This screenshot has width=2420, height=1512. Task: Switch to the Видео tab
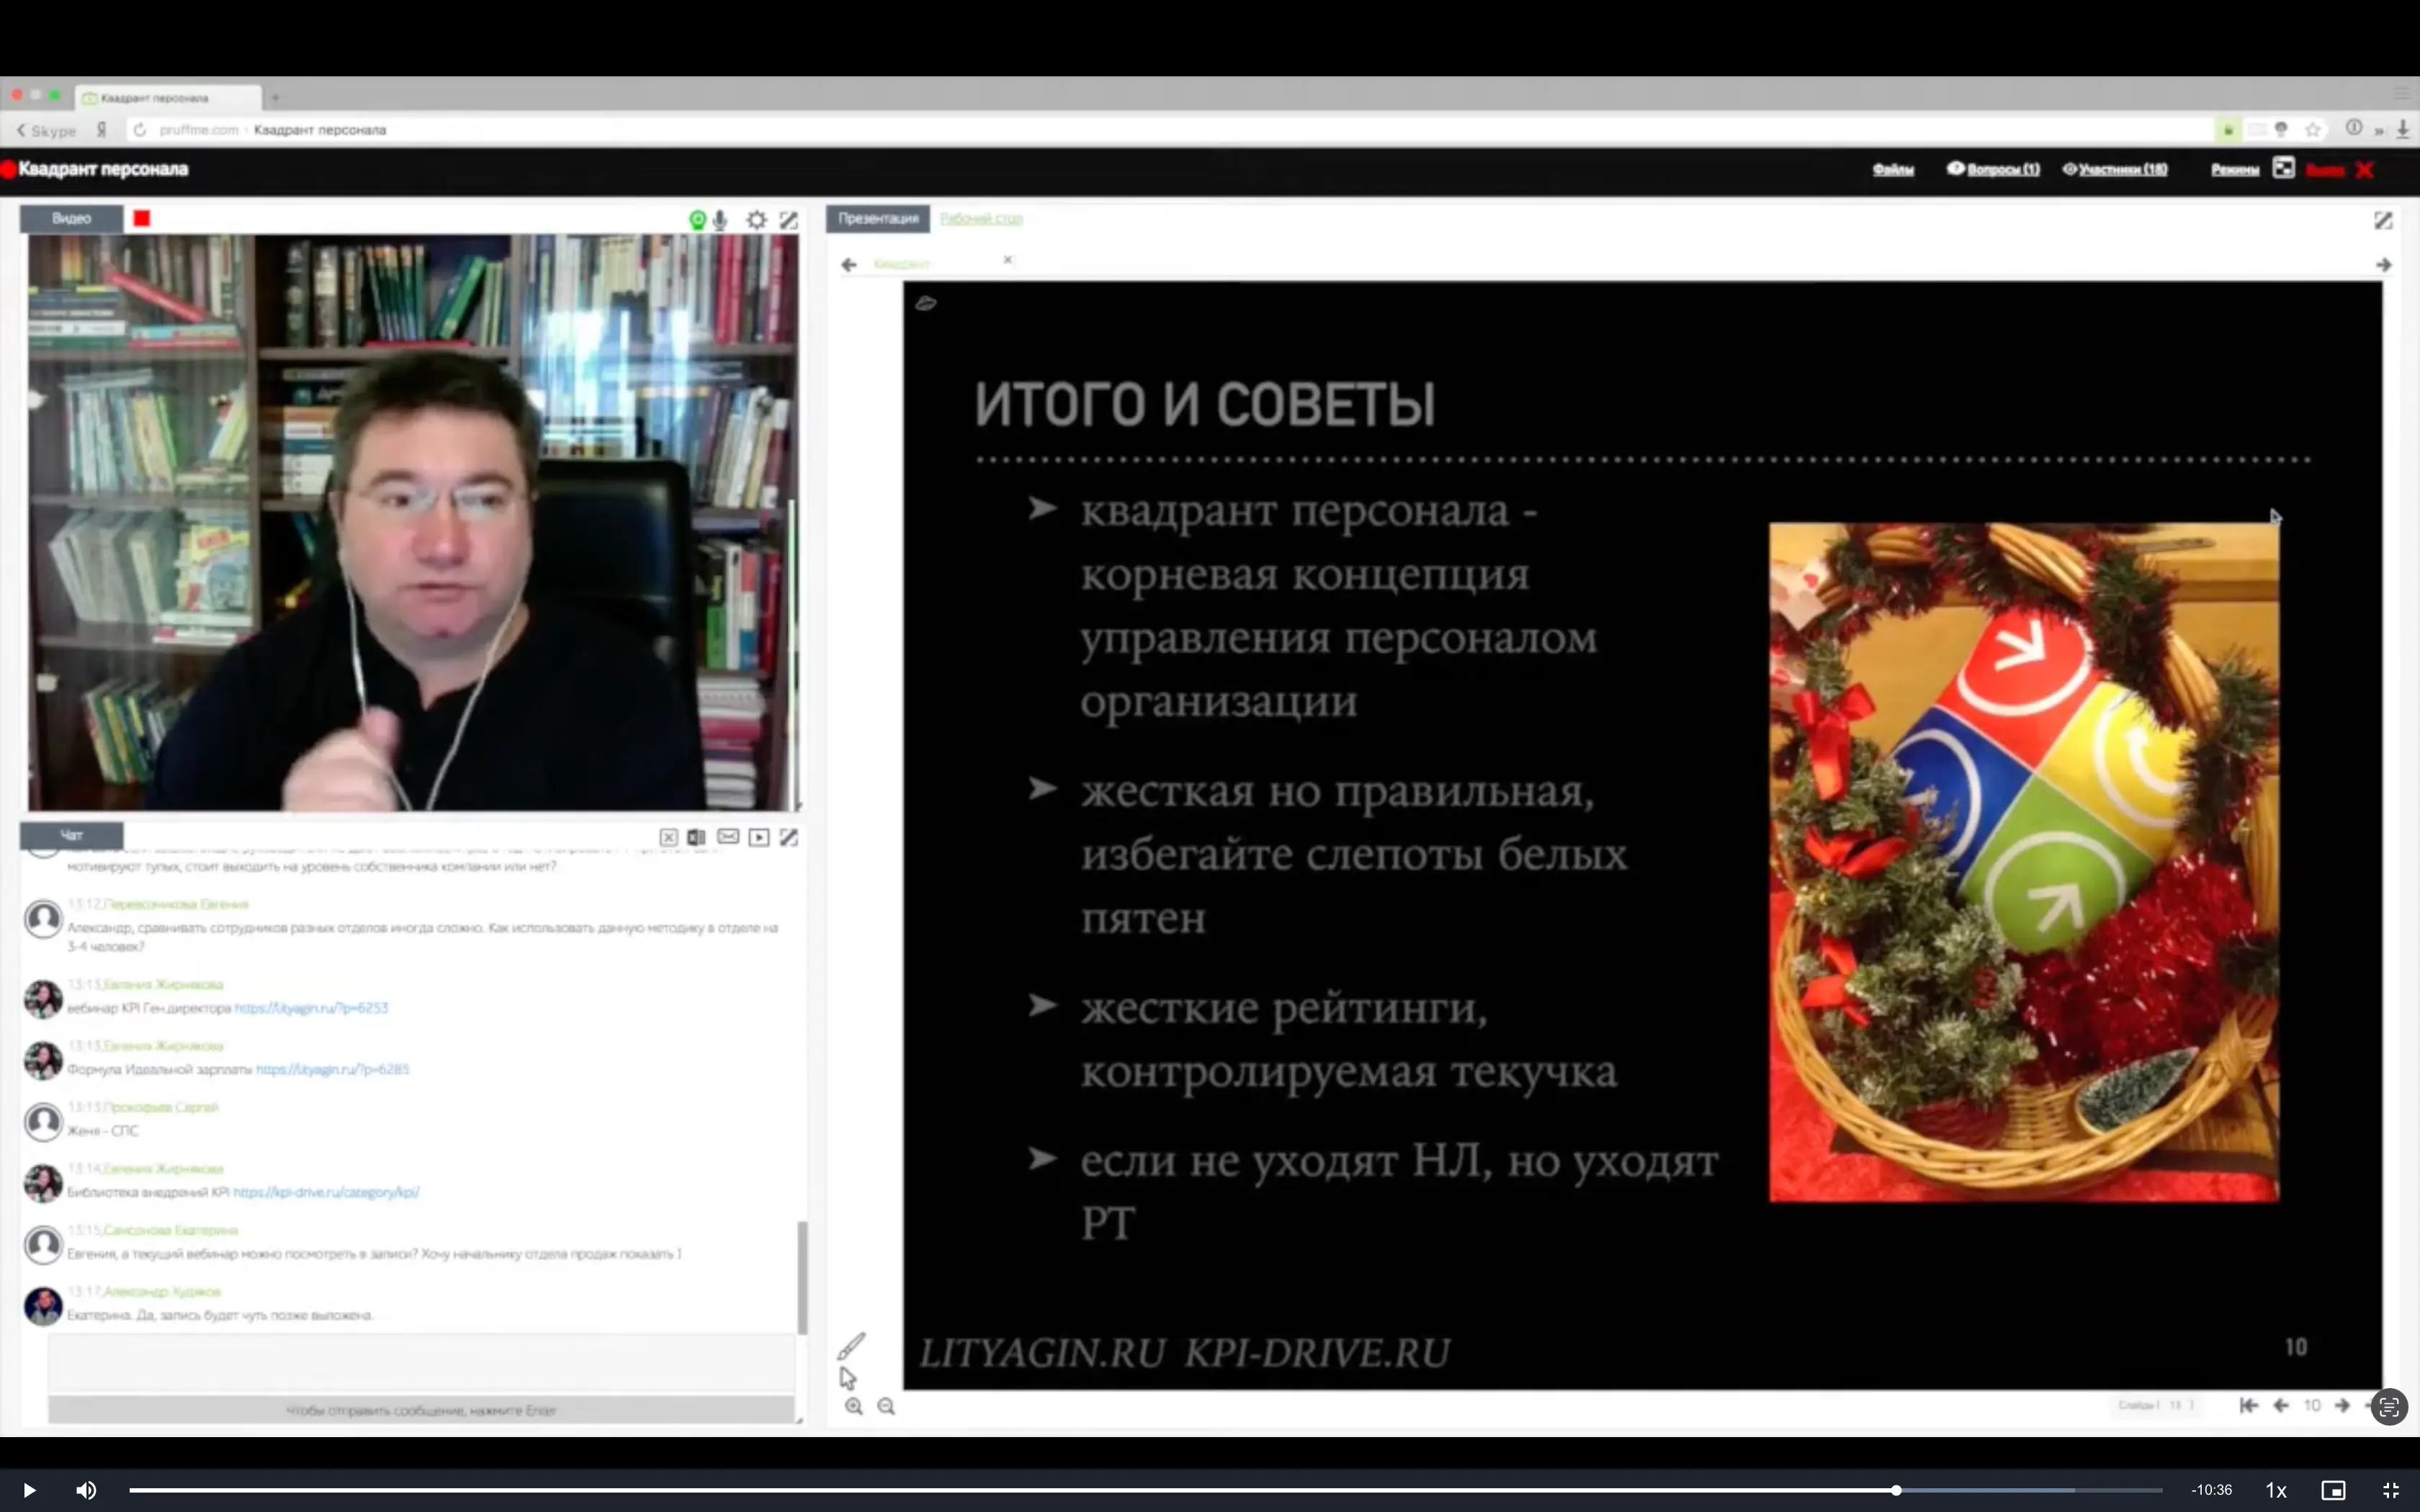tap(71, 218)
